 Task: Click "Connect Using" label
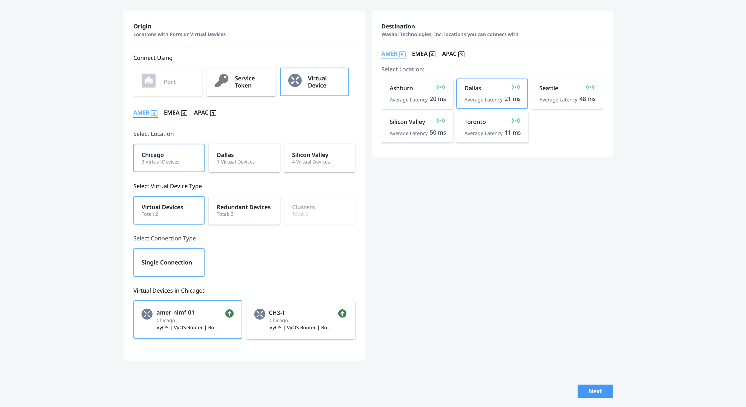[153, 58]
